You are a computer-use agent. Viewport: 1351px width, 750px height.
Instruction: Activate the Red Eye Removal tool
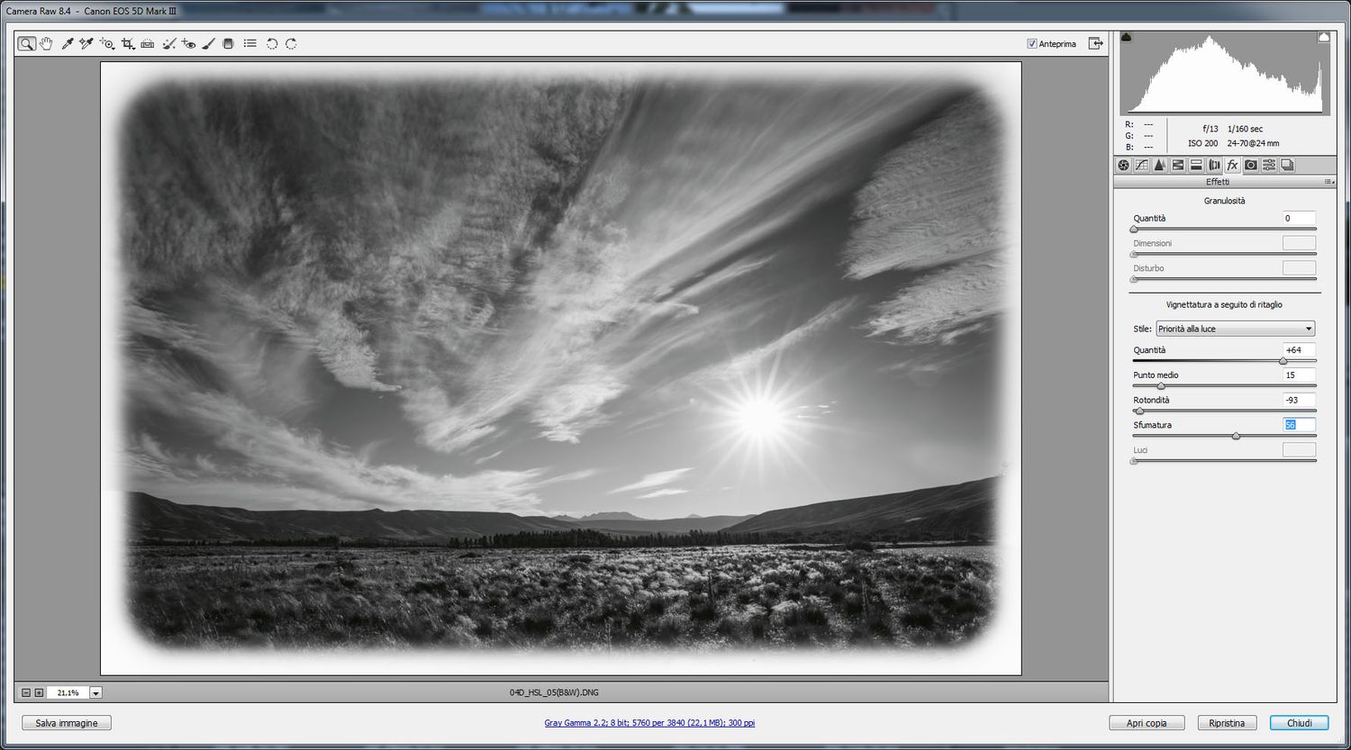tap(188, 43)
